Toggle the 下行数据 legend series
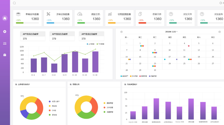This screenshot has width=224, height=125. coord(101,44)
